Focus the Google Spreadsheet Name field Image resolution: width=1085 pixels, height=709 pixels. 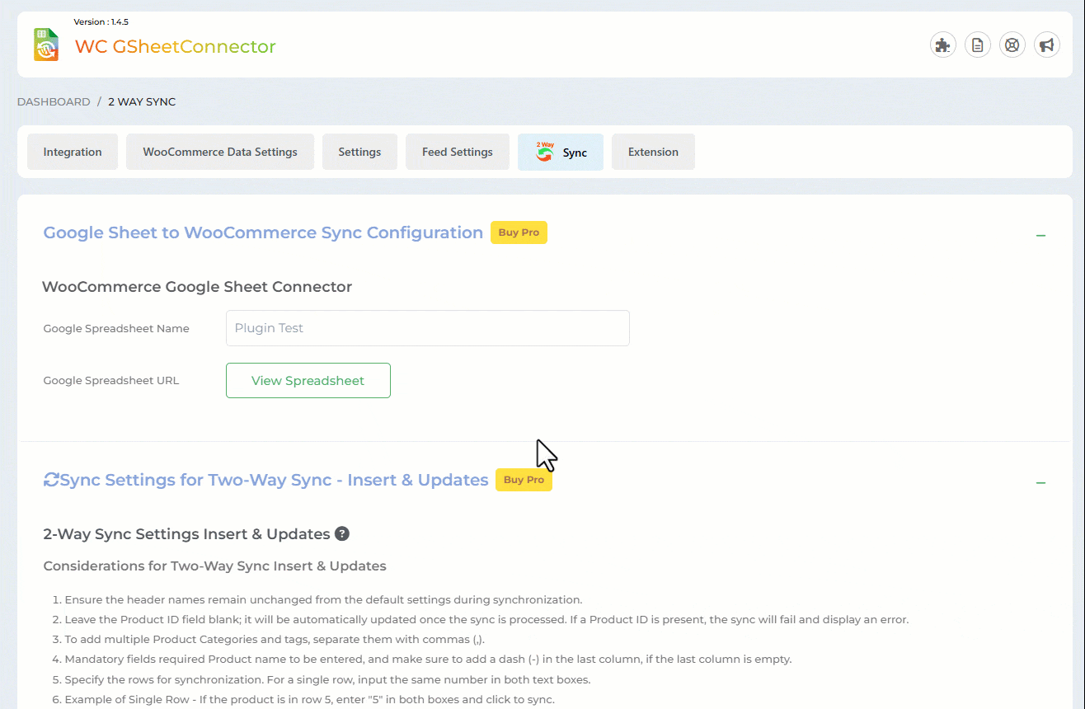point(427,328)
